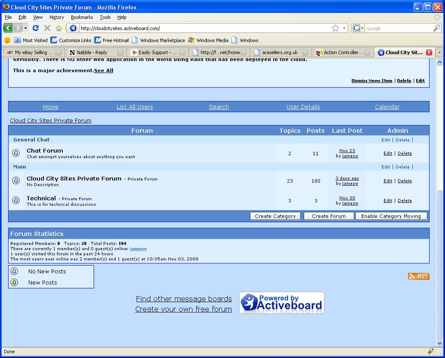
Task: Reload the page with the refresh icon
Action: click(x=36, y=28)
